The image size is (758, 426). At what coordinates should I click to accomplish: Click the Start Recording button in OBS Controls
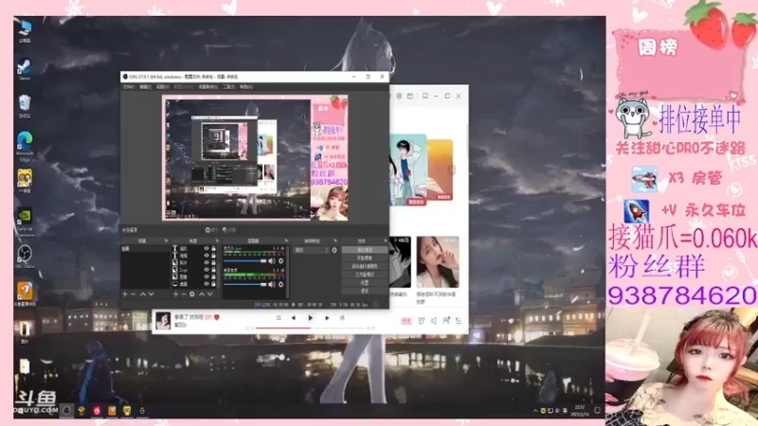[365, 258]
